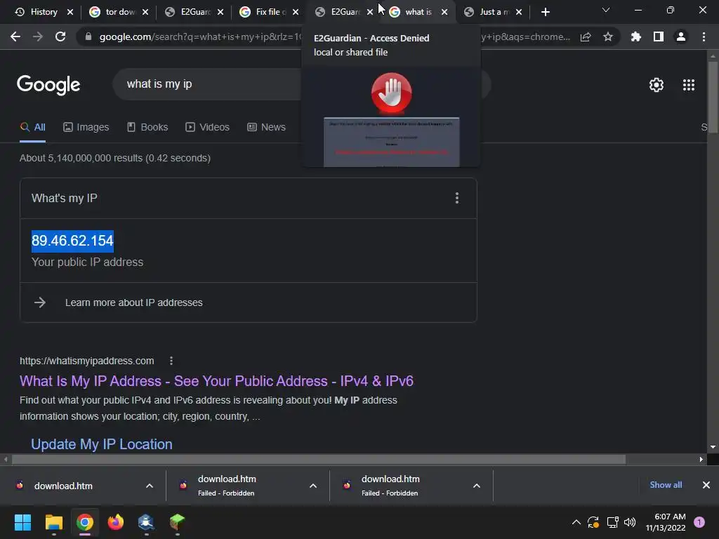
Task: Click the forward navigation arrow
Action: click(38, 36)
